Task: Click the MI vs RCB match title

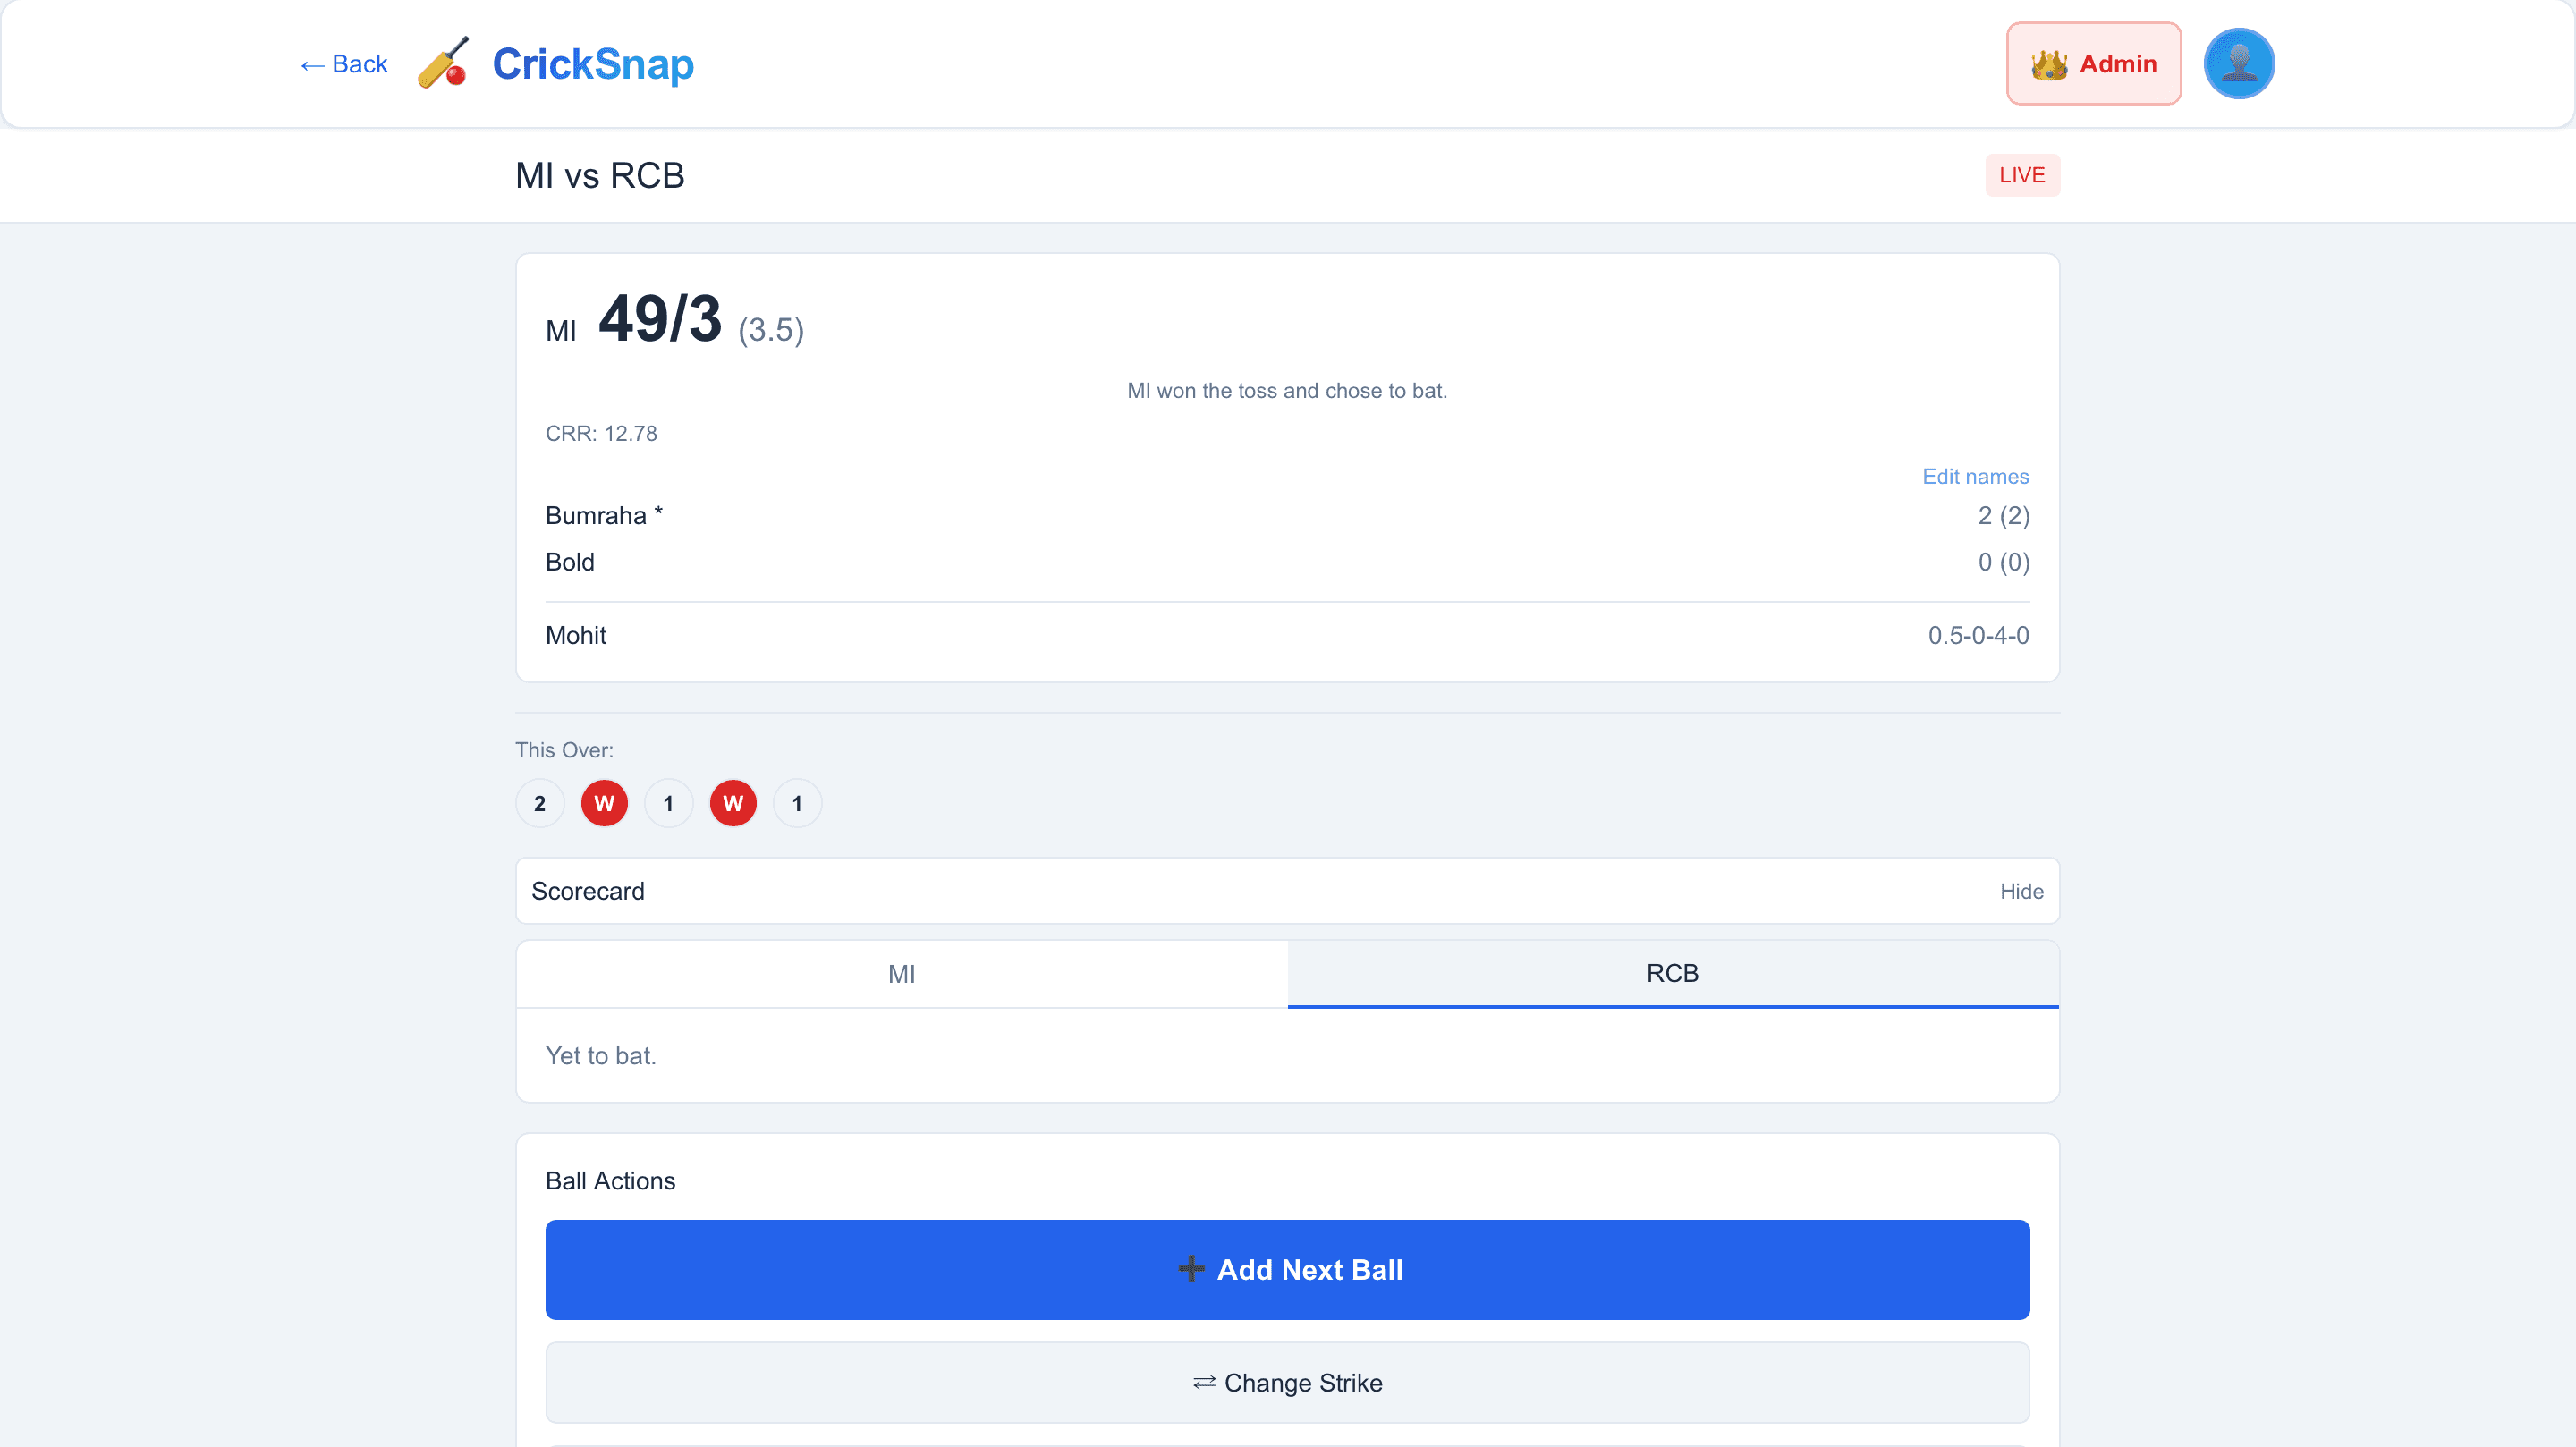Action: [x=600, y=175]
